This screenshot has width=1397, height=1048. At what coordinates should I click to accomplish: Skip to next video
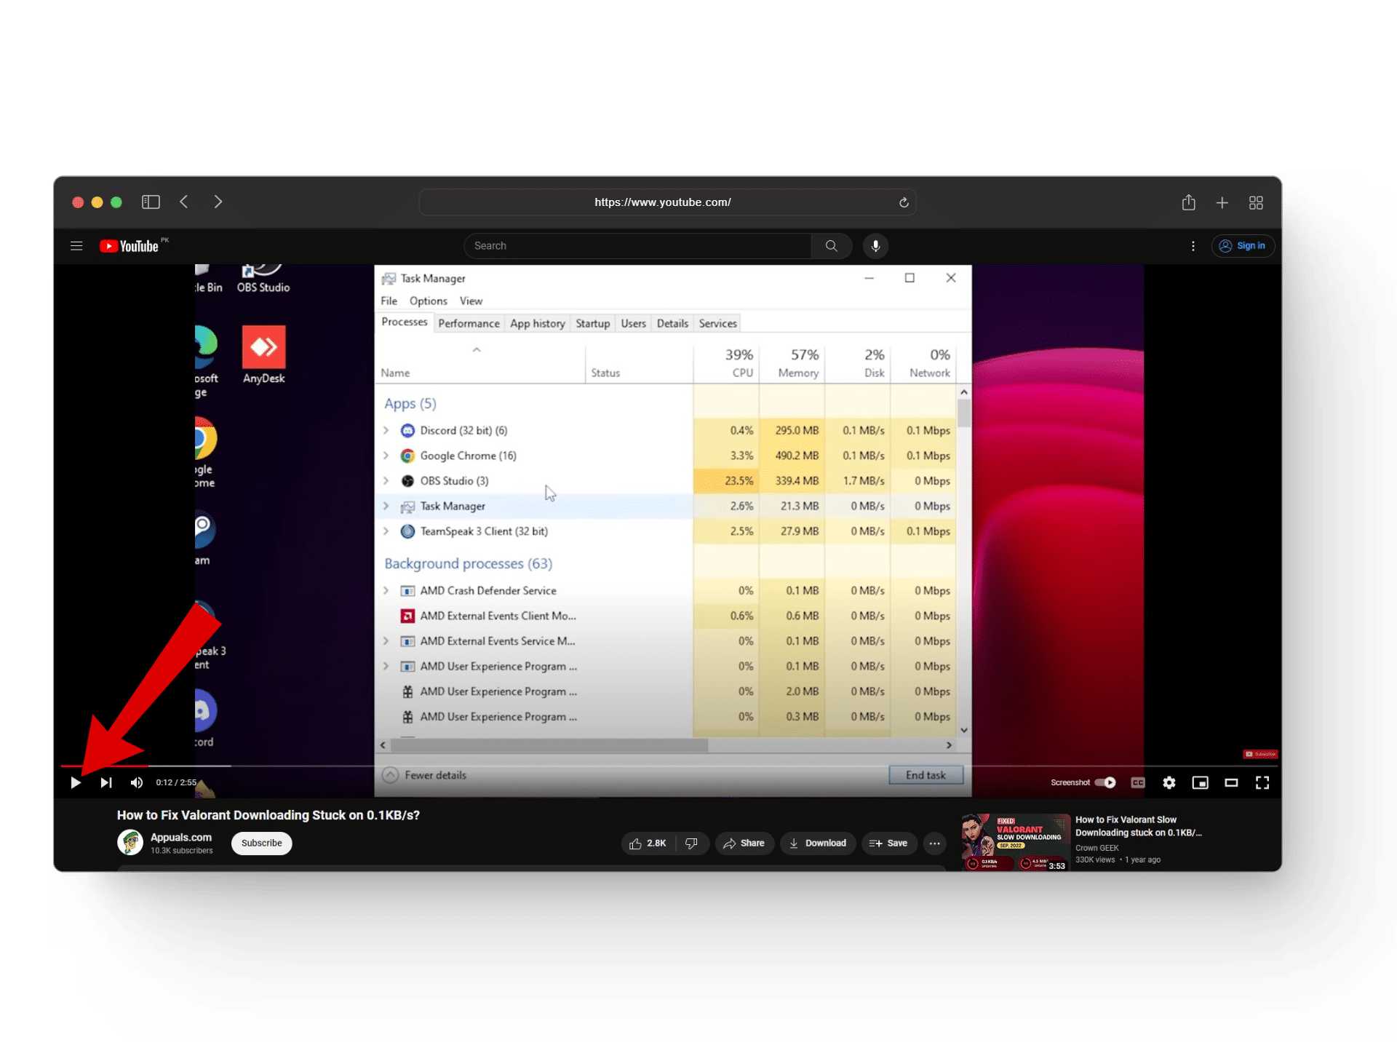(106, 782)
